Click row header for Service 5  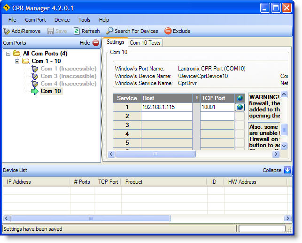[127, 142]
